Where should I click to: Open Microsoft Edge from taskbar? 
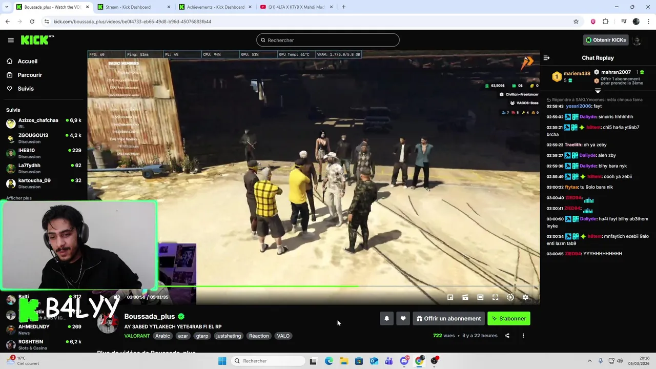click(x=329, y=361)
